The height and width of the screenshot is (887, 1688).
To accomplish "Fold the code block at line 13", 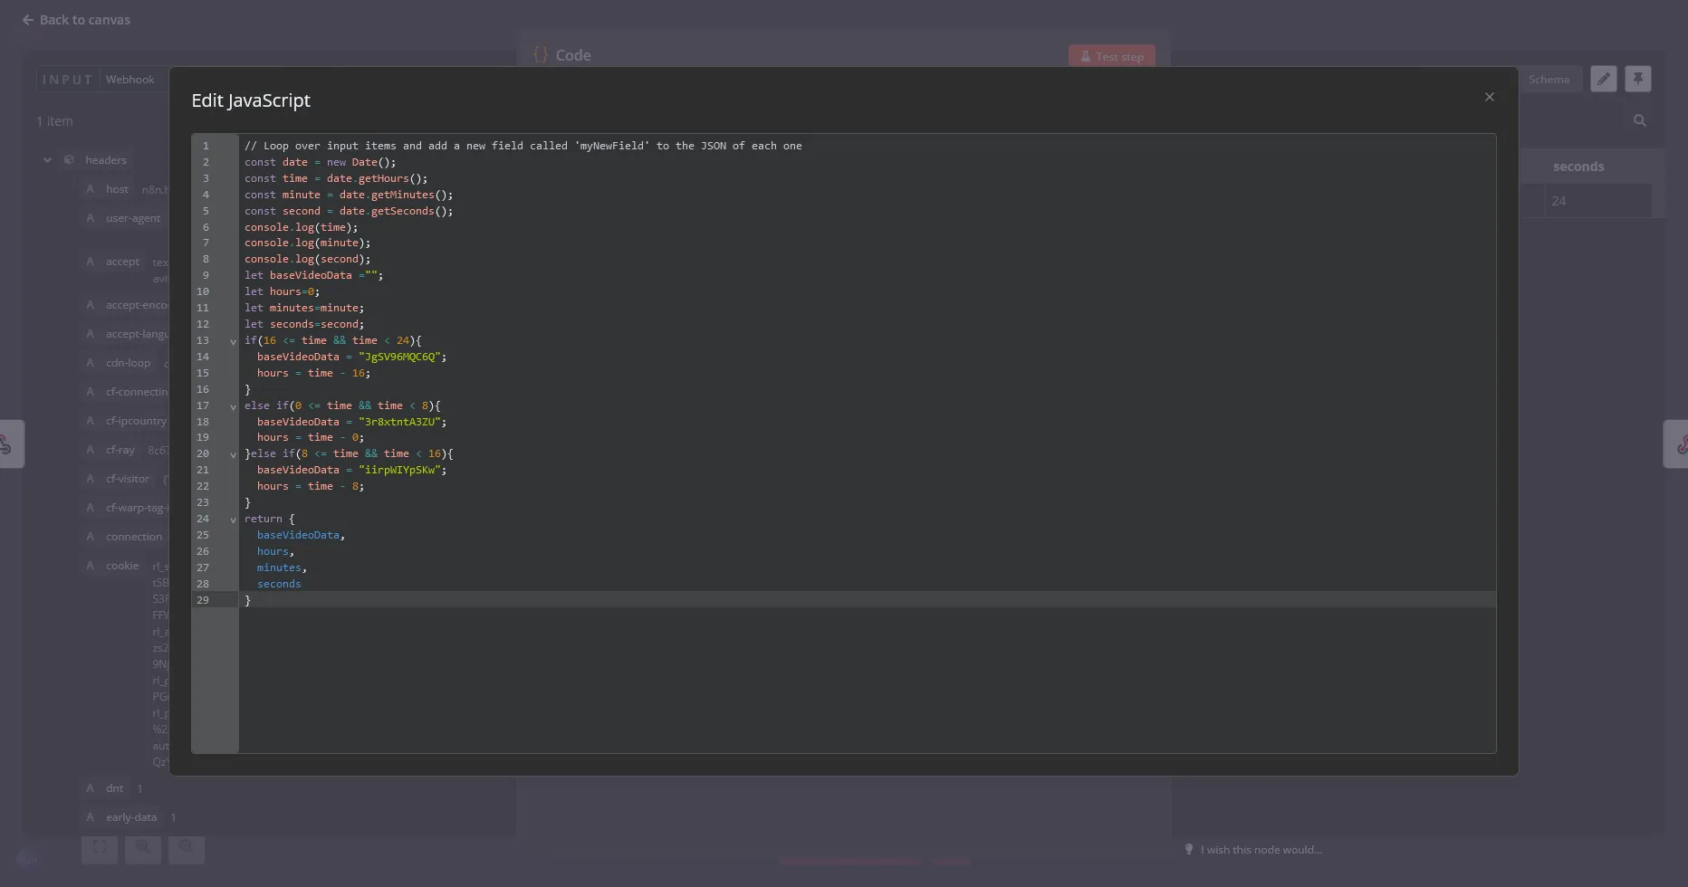I will (x=233, y=342).
